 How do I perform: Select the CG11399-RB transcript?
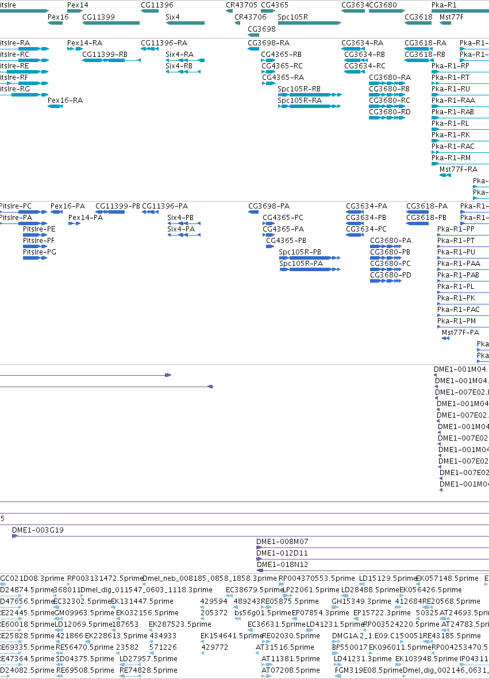point(111,60)
